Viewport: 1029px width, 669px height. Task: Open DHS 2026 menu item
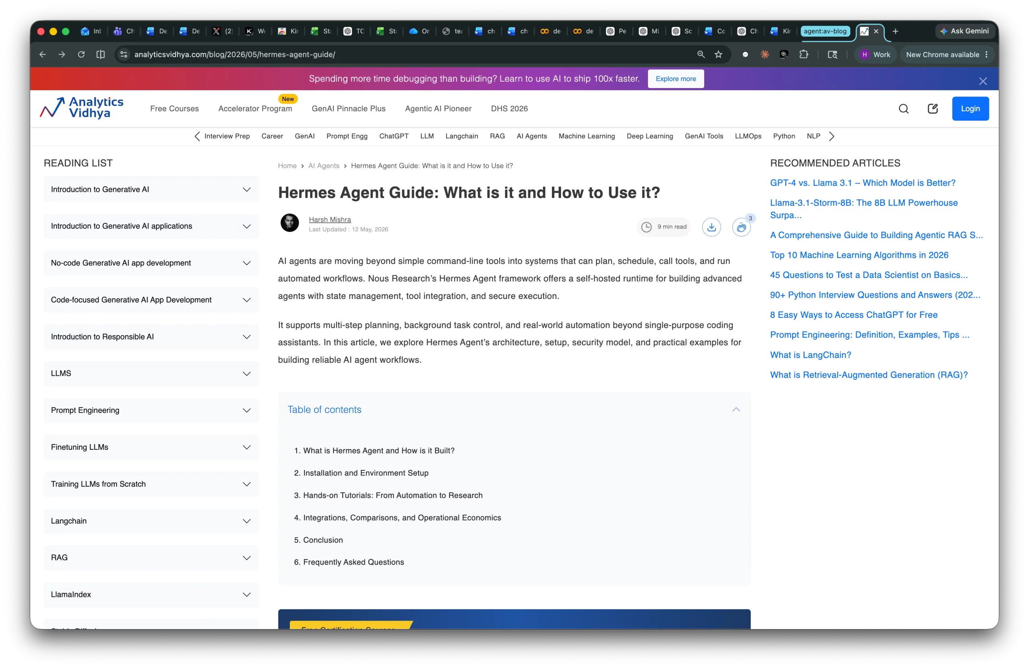[x=509, y=109]
